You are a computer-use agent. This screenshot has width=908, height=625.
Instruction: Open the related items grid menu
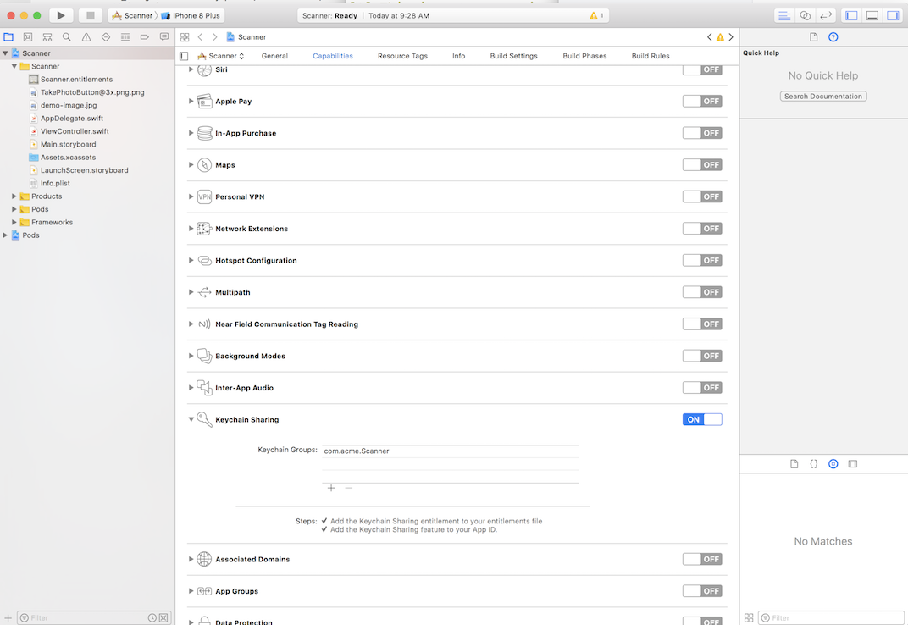click(185, 37)
